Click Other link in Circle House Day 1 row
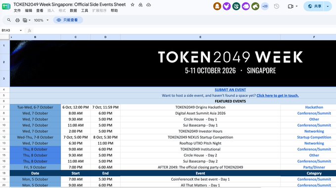Image resolution: width=336 pixels, height=188 pixels. 314,119
